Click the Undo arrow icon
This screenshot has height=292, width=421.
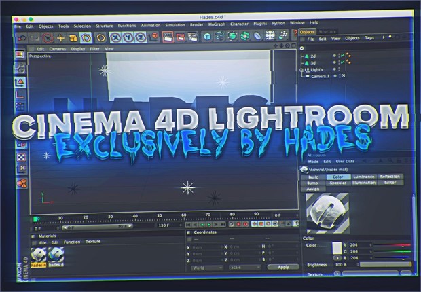pos(22,38)
